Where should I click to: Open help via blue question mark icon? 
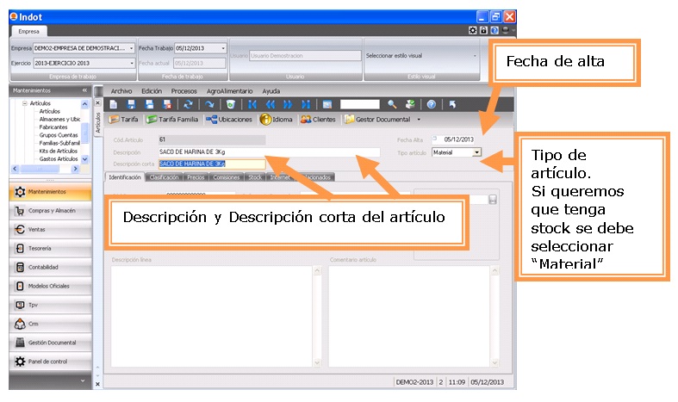pos(431,103)
